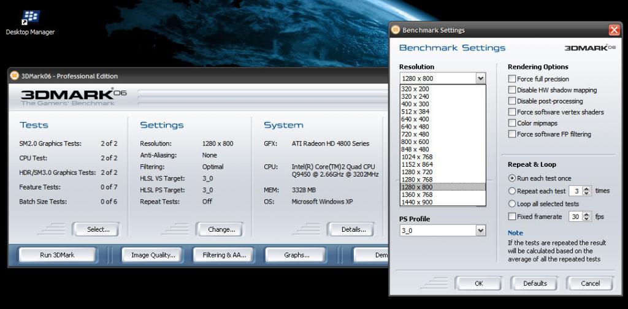Select 640 x 480 resolution
Screen dimensions: 628x309
pos(443,126)
